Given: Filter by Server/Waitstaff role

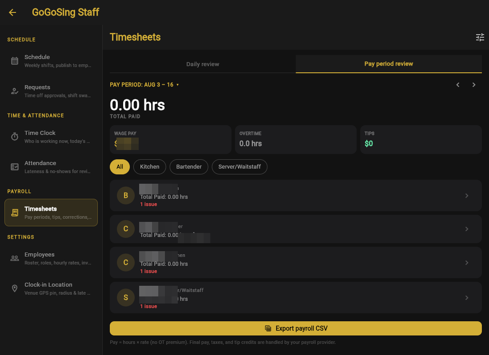Looking at the screenshot, I should click(x=240, y=167).
